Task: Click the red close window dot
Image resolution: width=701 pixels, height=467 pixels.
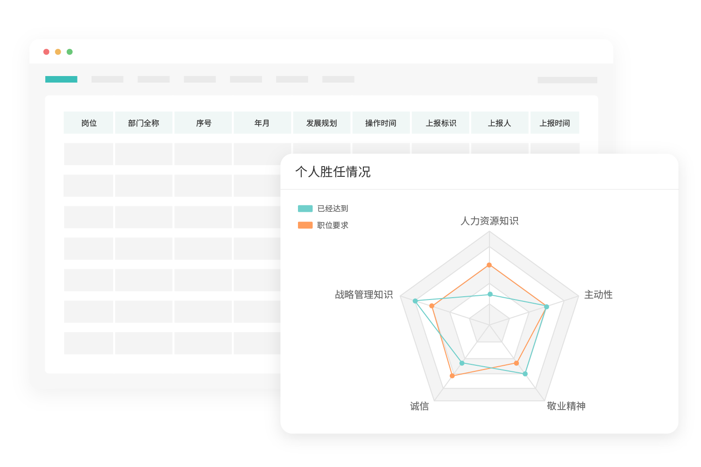Action: tap(46, 52)
